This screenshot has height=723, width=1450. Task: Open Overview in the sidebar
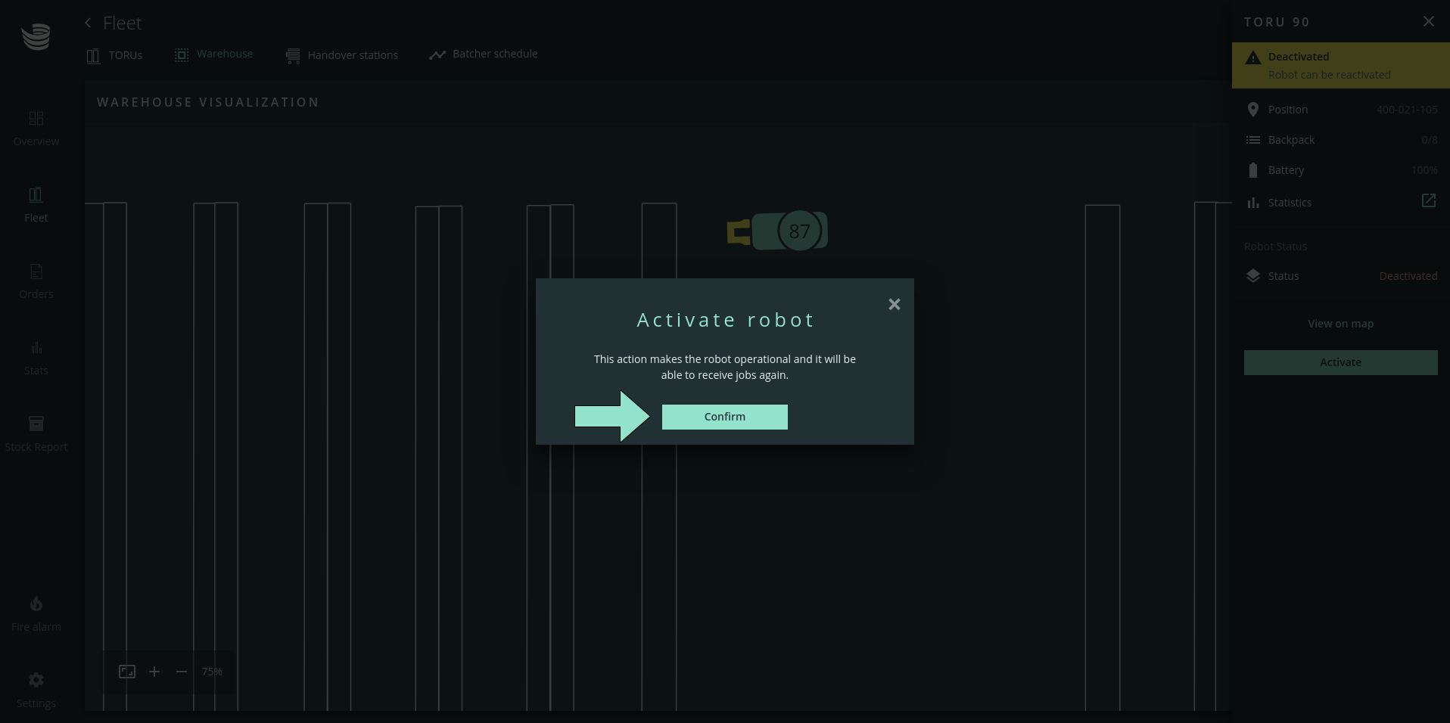point(36,129)
